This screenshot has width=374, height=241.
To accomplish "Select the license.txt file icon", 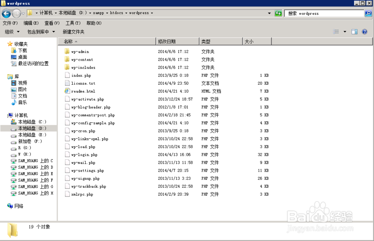I will coord(67,83).
